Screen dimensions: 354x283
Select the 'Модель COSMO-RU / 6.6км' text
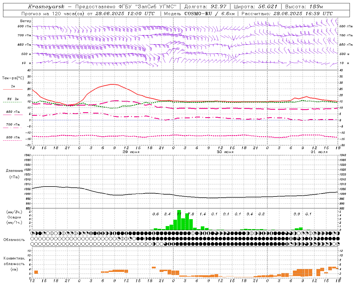click(199, 14)
